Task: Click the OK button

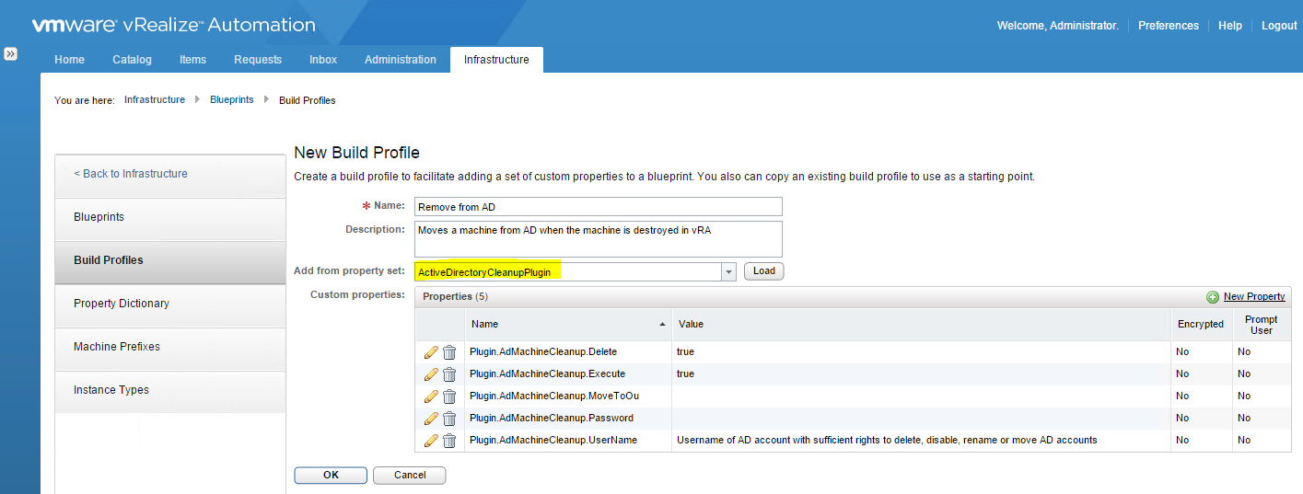Action: [x=331, y=475]
